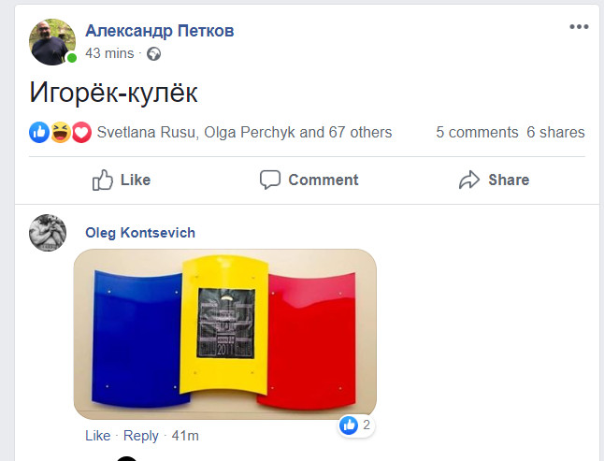Click the red heart Love reaction icon

pos(81,132)
